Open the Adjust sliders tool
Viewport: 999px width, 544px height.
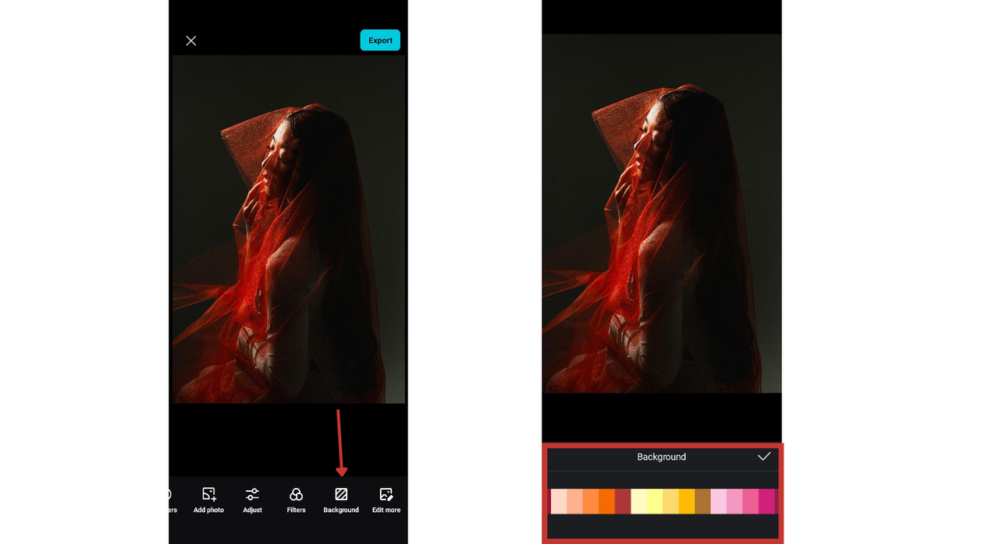click(x=252, y=500)
